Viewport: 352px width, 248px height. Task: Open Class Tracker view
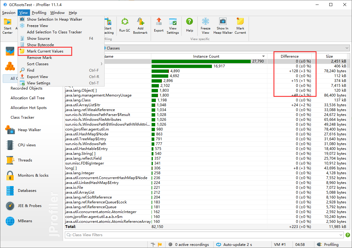(x=22, y=117)
